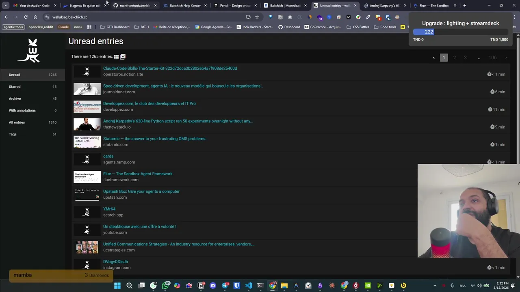Switch to manfromtunis GitHub tab
The height and width of the screenshot is (292, 520).
point(135,6)
